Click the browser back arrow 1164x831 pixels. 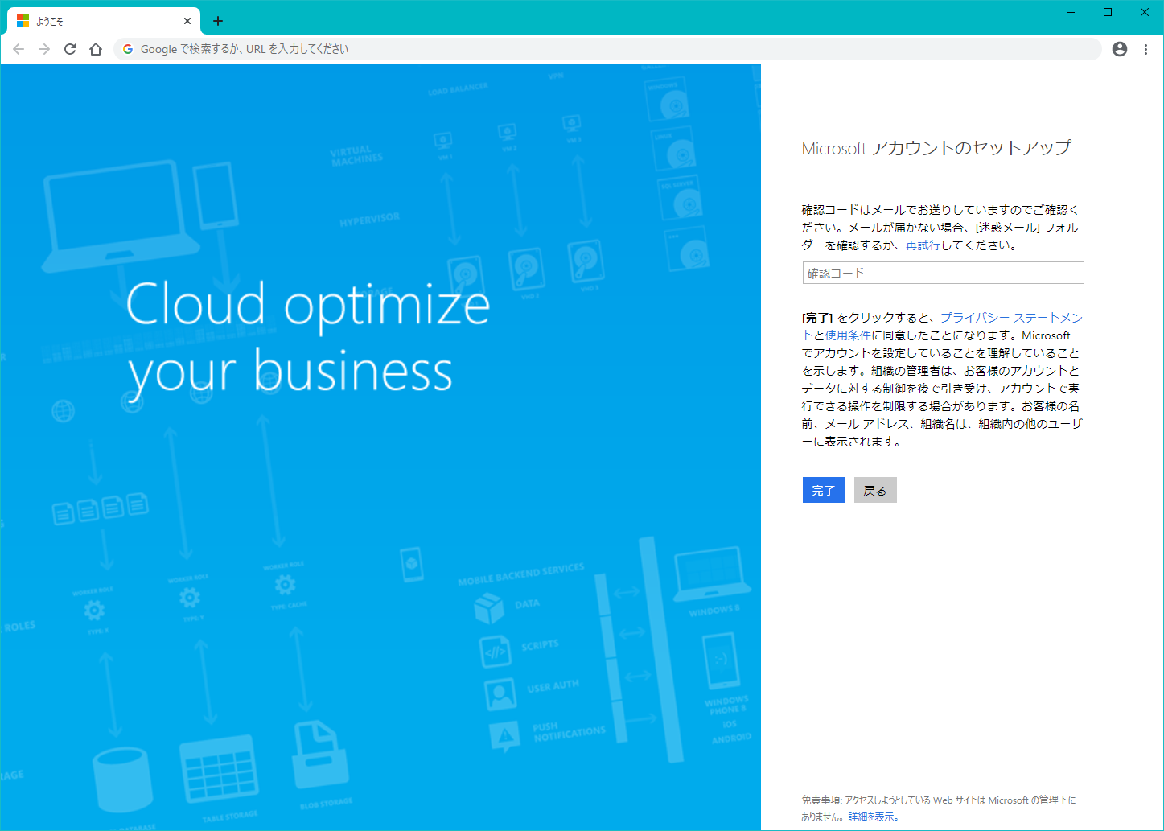click(19, 49)
